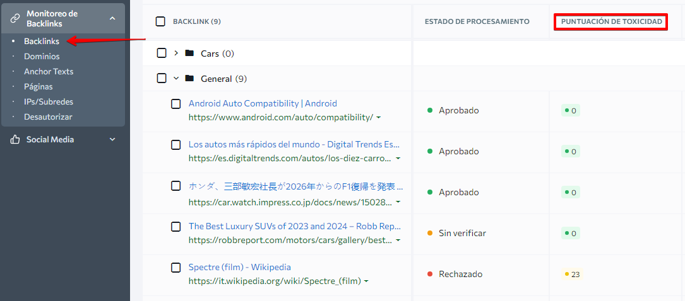Click the General (9) folder name
Screen dimensions: 685x301
tap(223, 79)
